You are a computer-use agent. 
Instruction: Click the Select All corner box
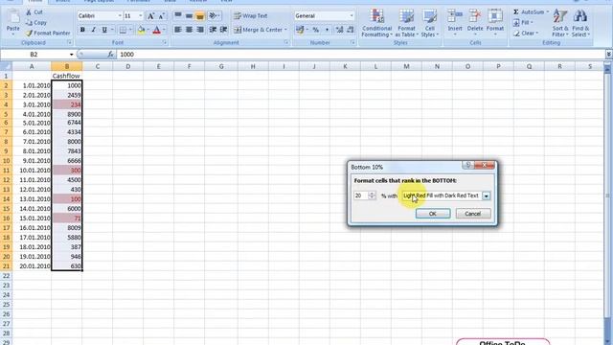coord(6,66)
